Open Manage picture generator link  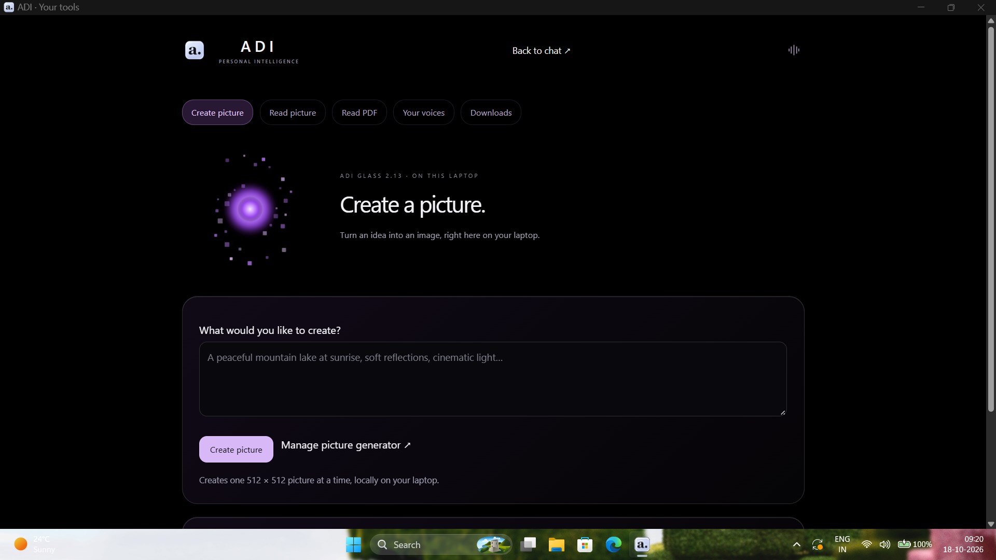346,445
